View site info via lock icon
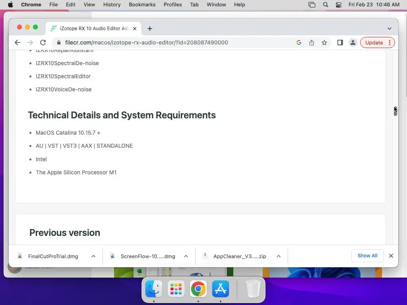Viewport: 407px width, 305px height. click(x=59, y=42)
